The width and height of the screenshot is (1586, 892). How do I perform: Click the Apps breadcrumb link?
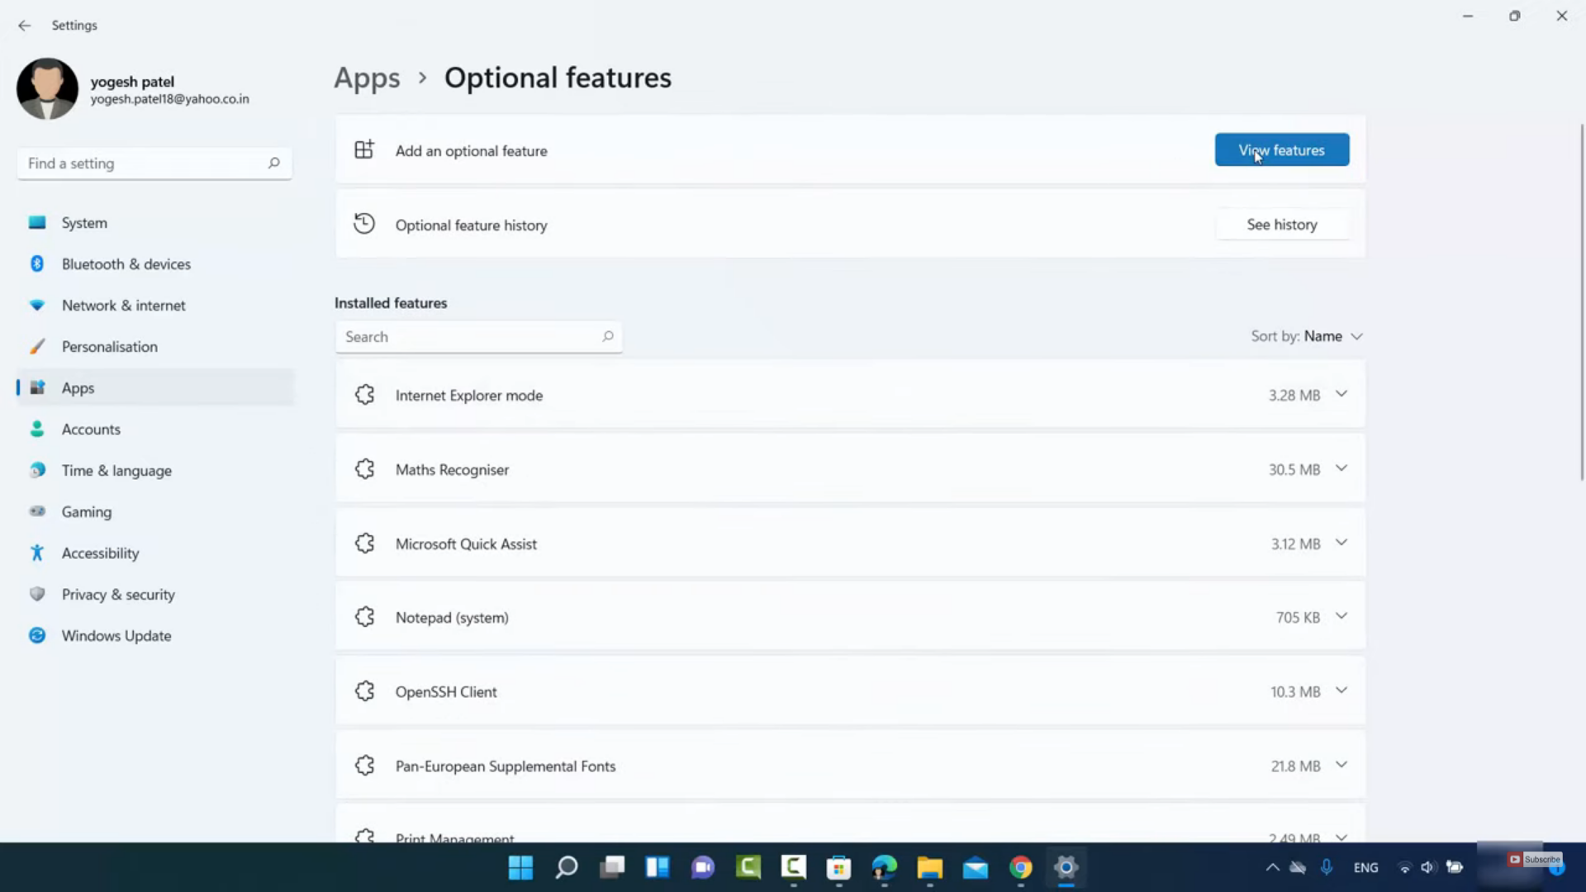367,78
